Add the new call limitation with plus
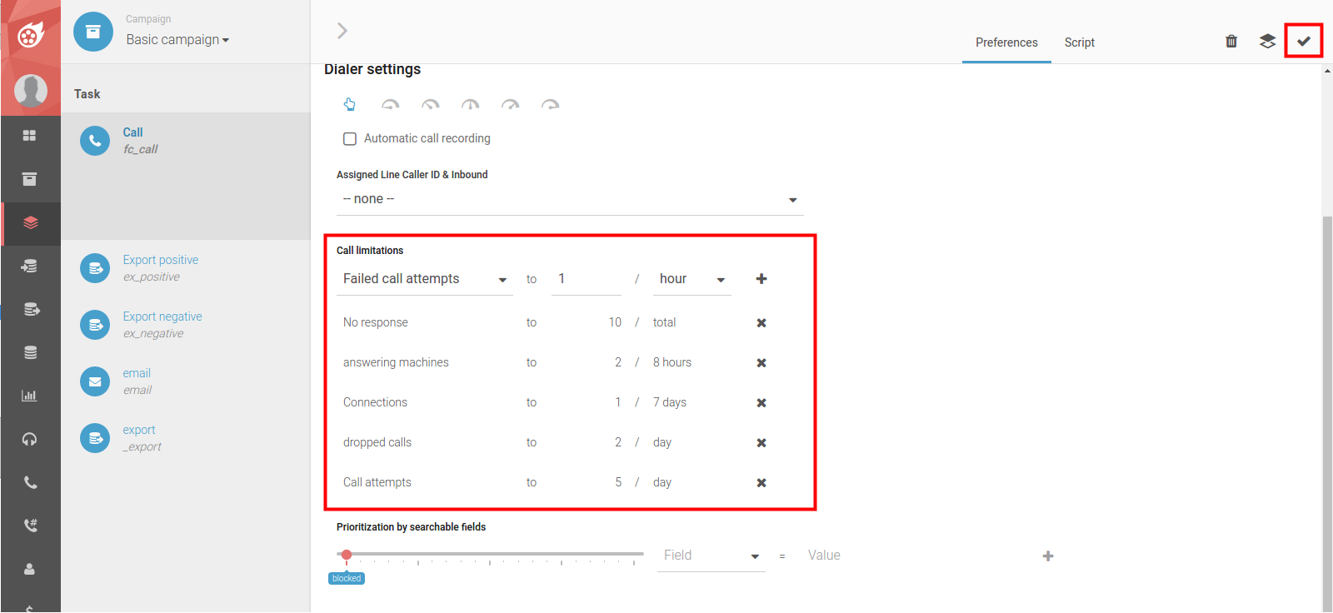1333x613 pixels. [x=761, y=279]
